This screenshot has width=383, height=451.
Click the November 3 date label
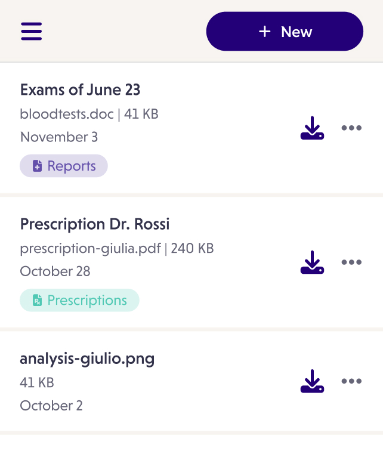point(59,137)
